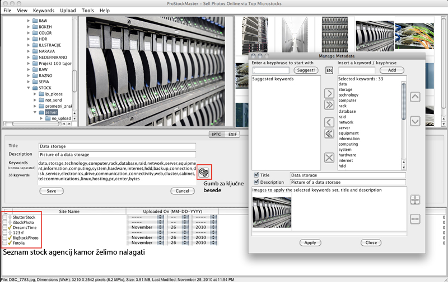Click the Suggest! button
This screenshot has height=282, width=448.
pos(306,70)
